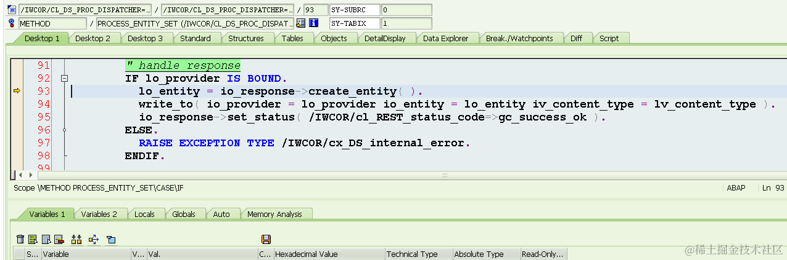Collapse the IF block at line 92
Screen dimensions: 787x260
coord(64,79)
